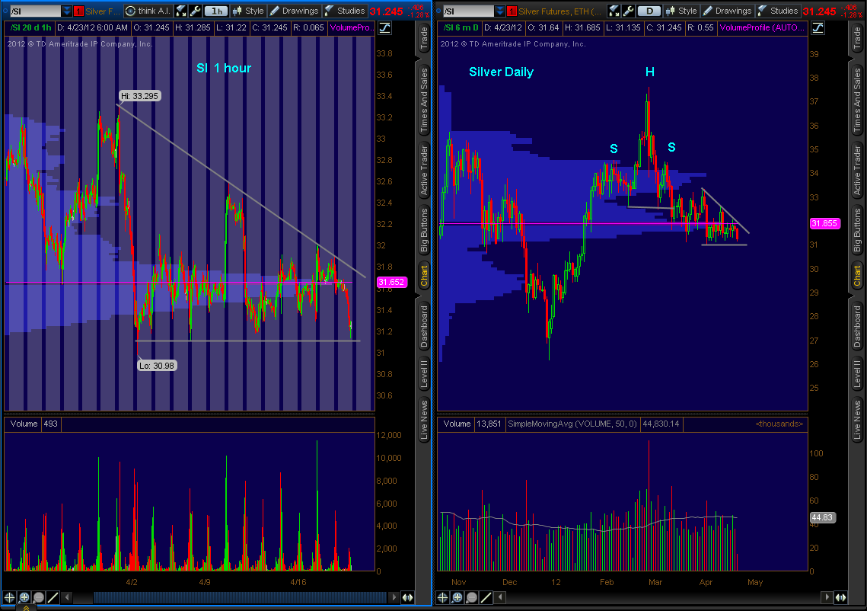Click wrench settings icon in left chart toolbar
Image resolution: width=867 pixels, height=611 pixels.
[194, 11]
